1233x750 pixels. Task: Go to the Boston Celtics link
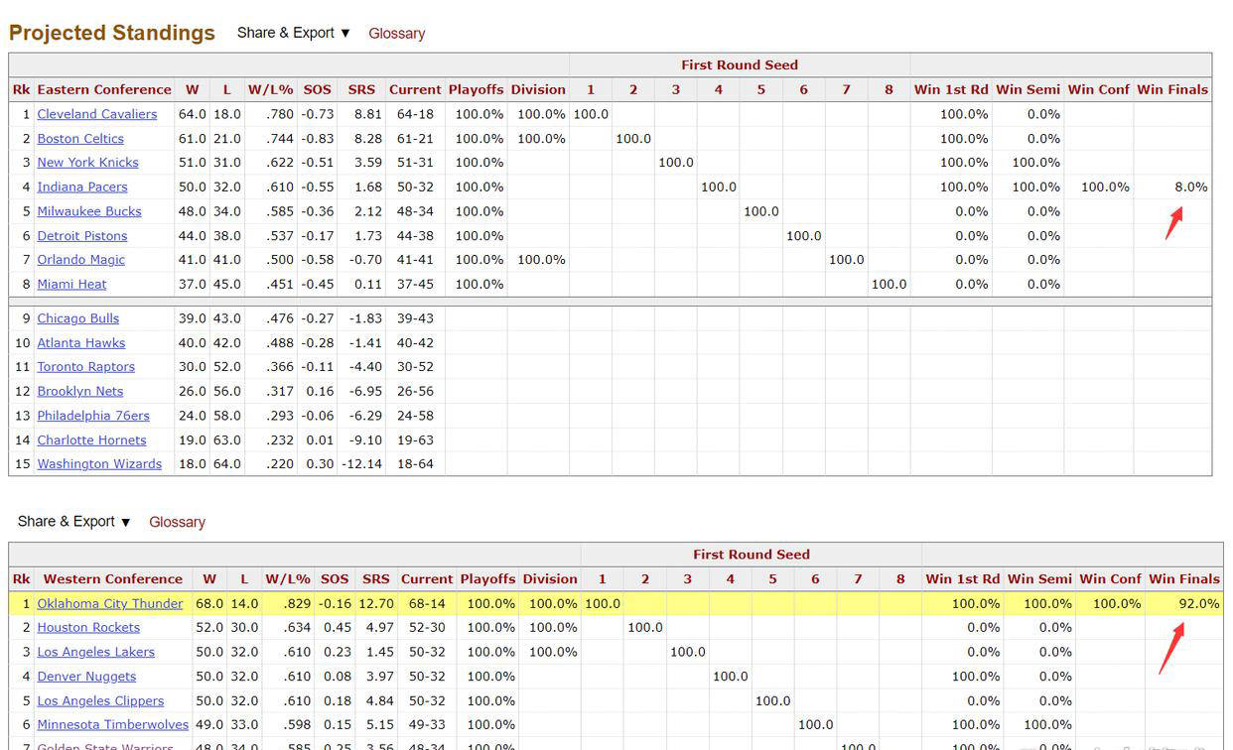point(80,139)
